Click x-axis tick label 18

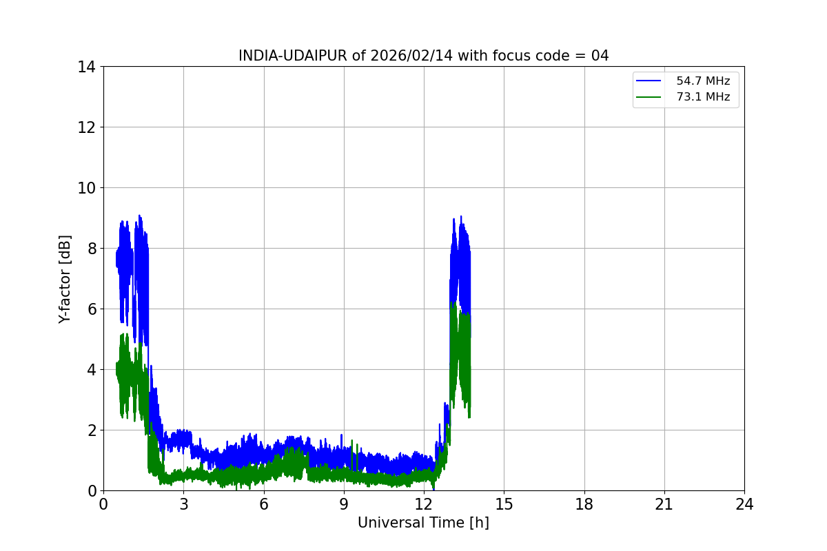pos(584,504)
